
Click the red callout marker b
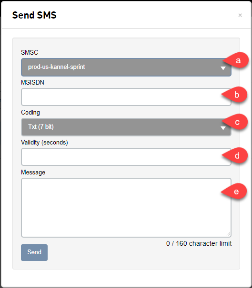tap(235, 95)
